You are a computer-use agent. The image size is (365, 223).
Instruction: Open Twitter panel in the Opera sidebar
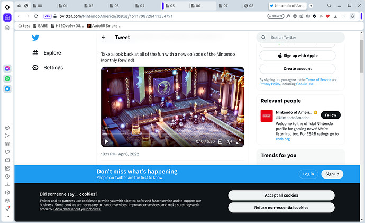[x=7, y=88]
